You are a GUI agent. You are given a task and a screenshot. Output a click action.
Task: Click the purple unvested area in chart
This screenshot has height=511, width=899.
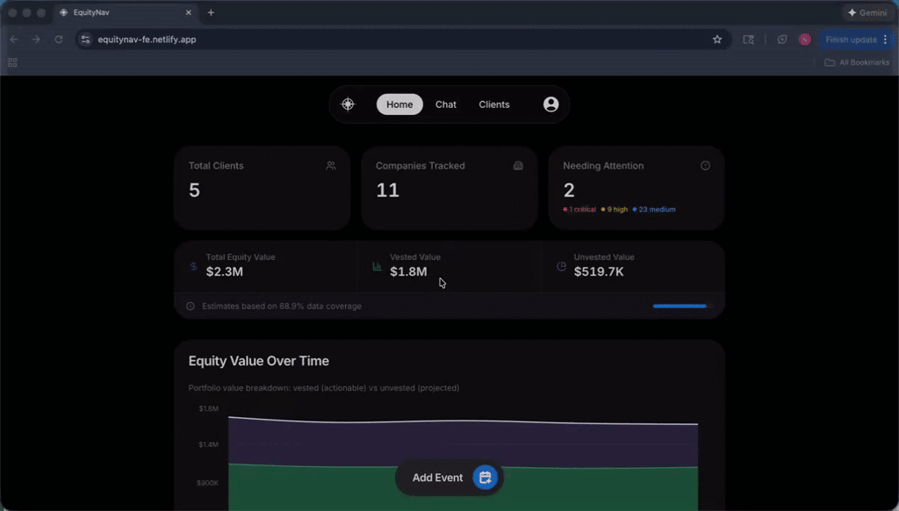coord(464,444)
